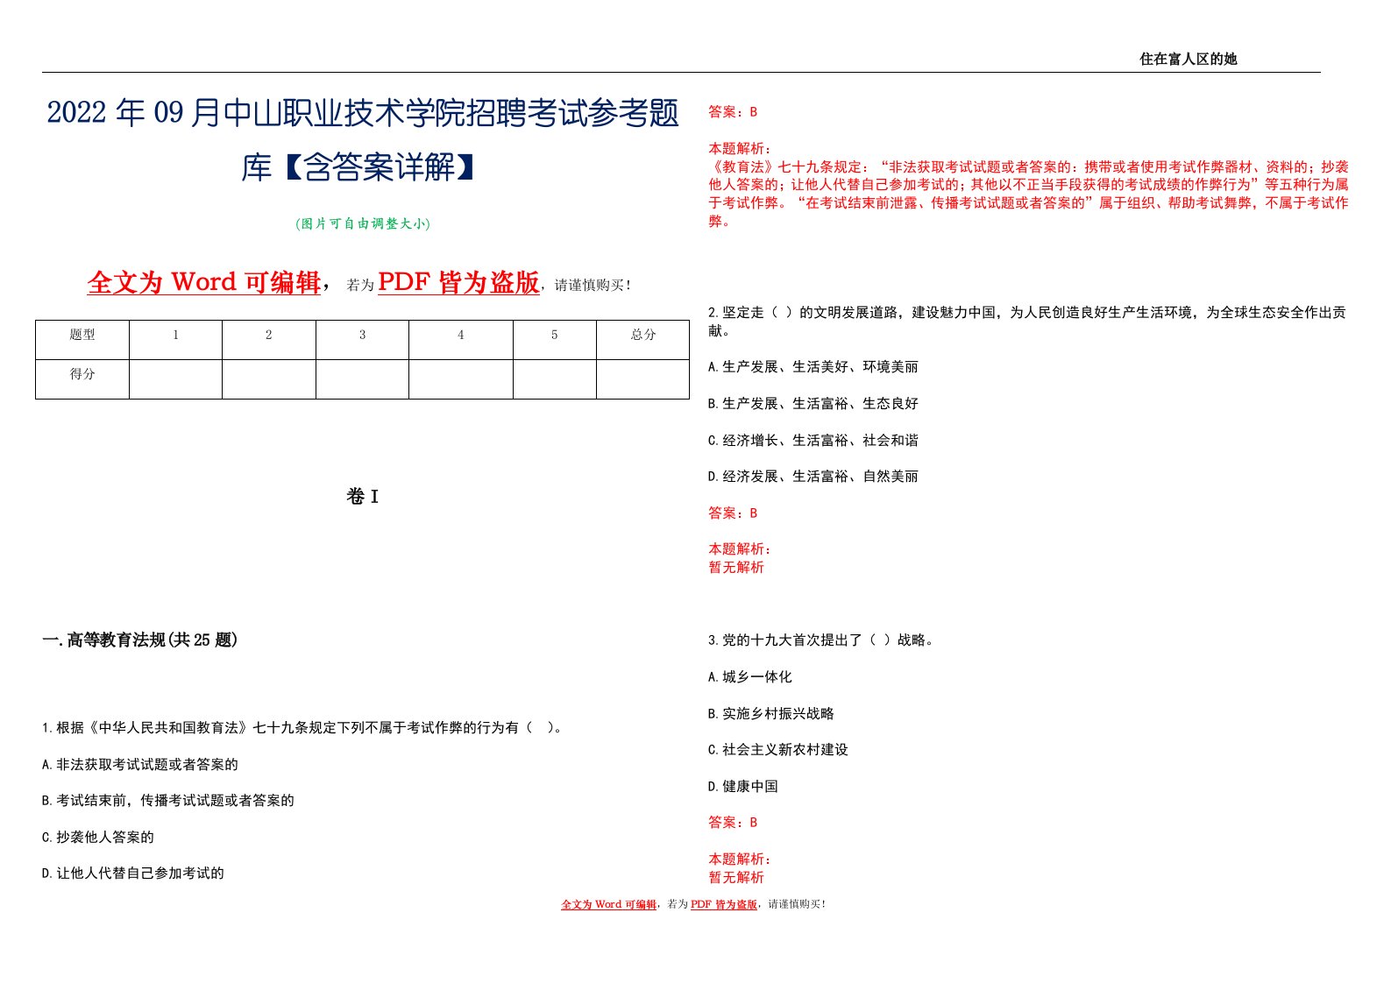Click question 2 text 坚定走( )的文明发展道路
Image resolution: width=1391 pixels, height=983 pixels.
(x=1026, y=322)
